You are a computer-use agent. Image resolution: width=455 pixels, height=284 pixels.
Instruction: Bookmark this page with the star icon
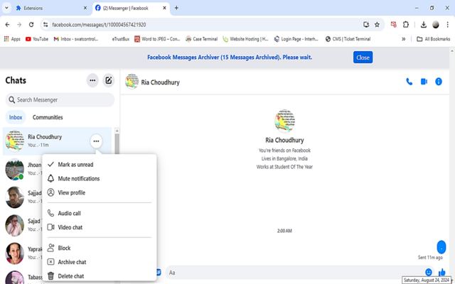(377, 25)
